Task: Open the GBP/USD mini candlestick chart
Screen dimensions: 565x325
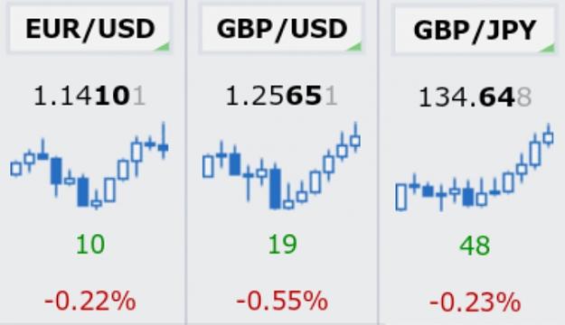Action: click(281, 166)
